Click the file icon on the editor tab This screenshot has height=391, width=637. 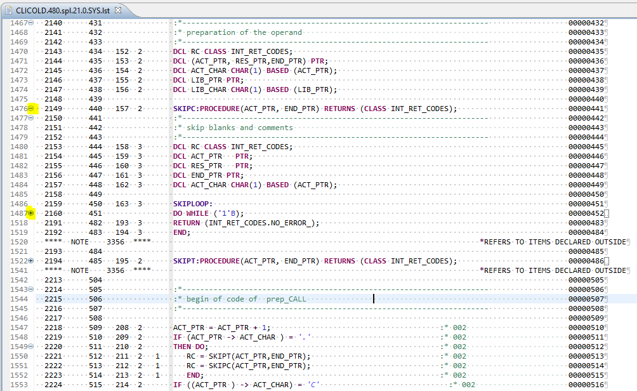8,10
